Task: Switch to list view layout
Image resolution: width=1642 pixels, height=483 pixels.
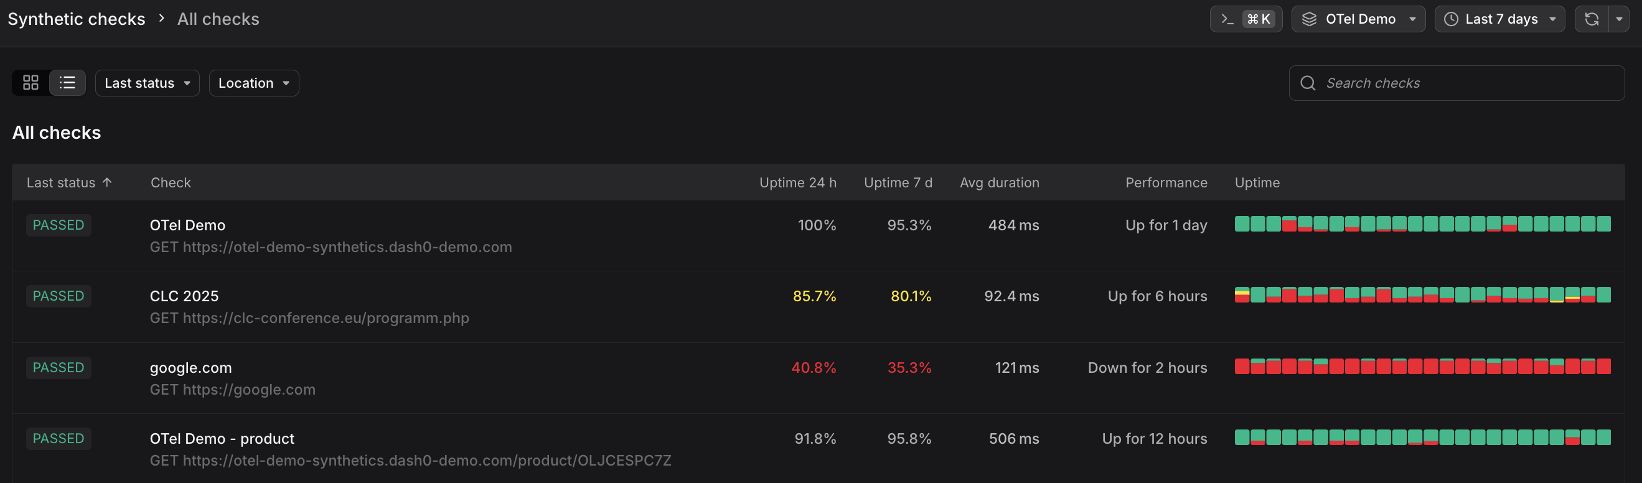Action: click(68, 83)
